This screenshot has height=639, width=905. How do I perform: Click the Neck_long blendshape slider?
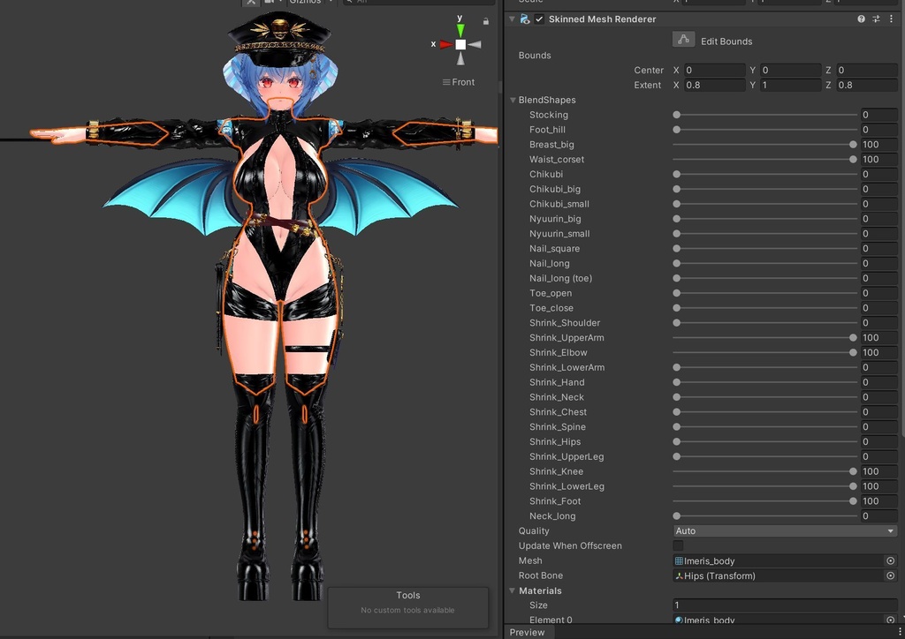point(764,515)
